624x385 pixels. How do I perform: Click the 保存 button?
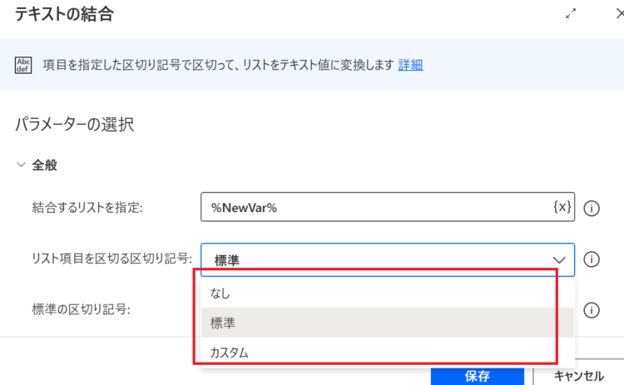point(478,376)
